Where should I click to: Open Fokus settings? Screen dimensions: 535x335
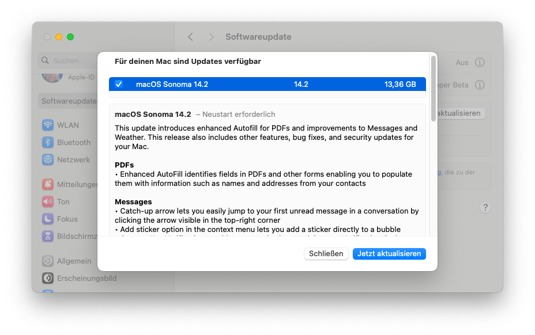[x=68, y=219]
